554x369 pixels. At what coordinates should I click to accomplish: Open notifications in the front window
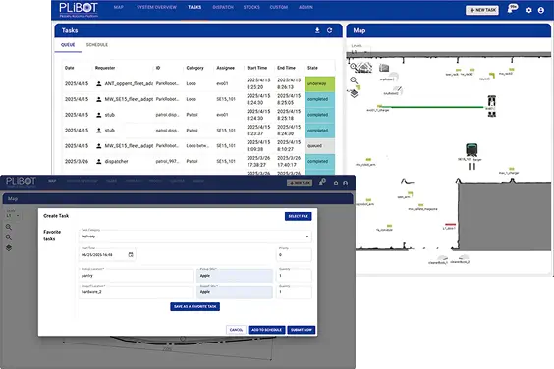click(322, 182)
